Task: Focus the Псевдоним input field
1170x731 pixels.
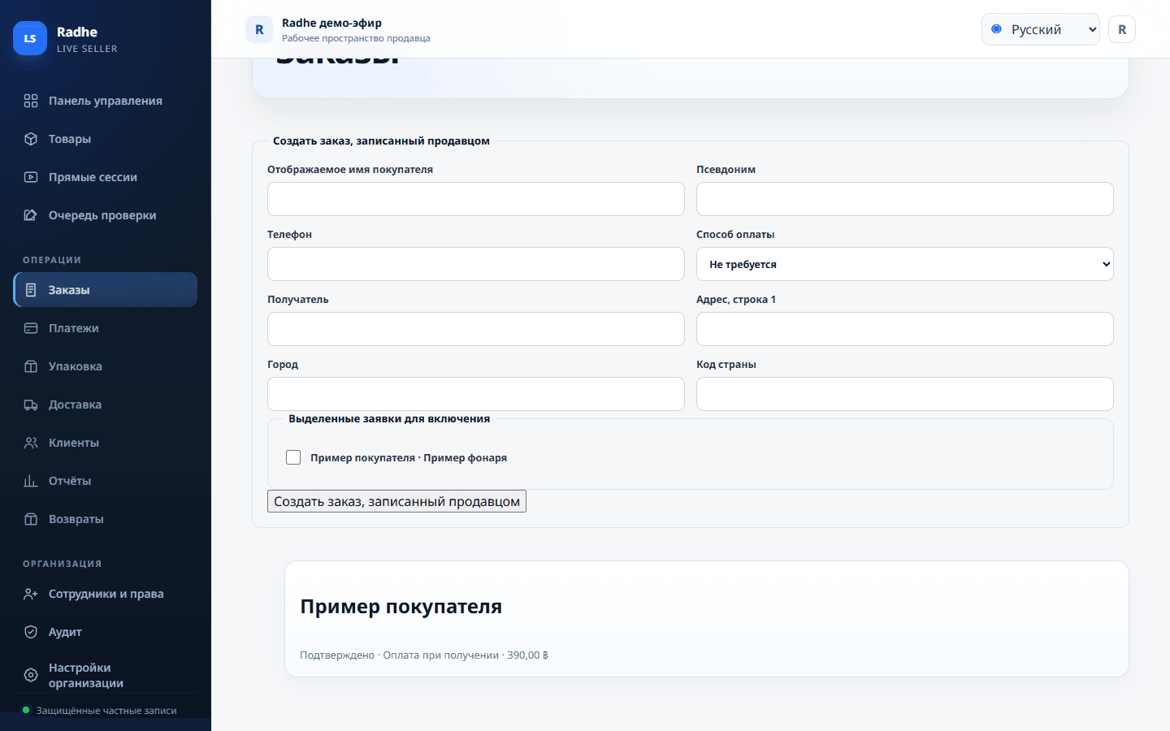Action: click(904, 199)
